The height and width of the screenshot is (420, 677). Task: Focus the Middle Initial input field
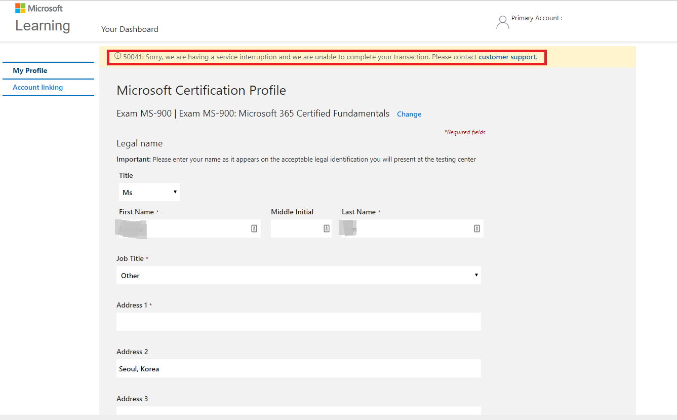(x=301, y=228)
